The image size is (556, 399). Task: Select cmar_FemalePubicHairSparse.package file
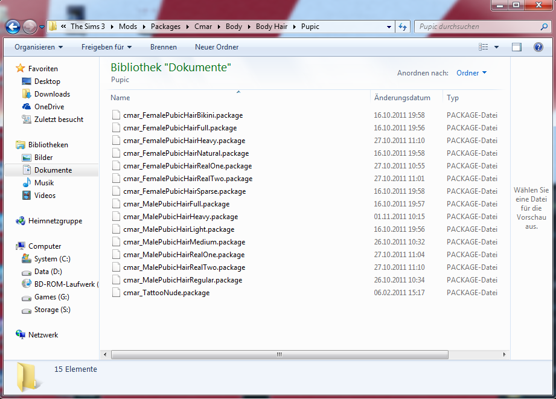pos(184,191)
